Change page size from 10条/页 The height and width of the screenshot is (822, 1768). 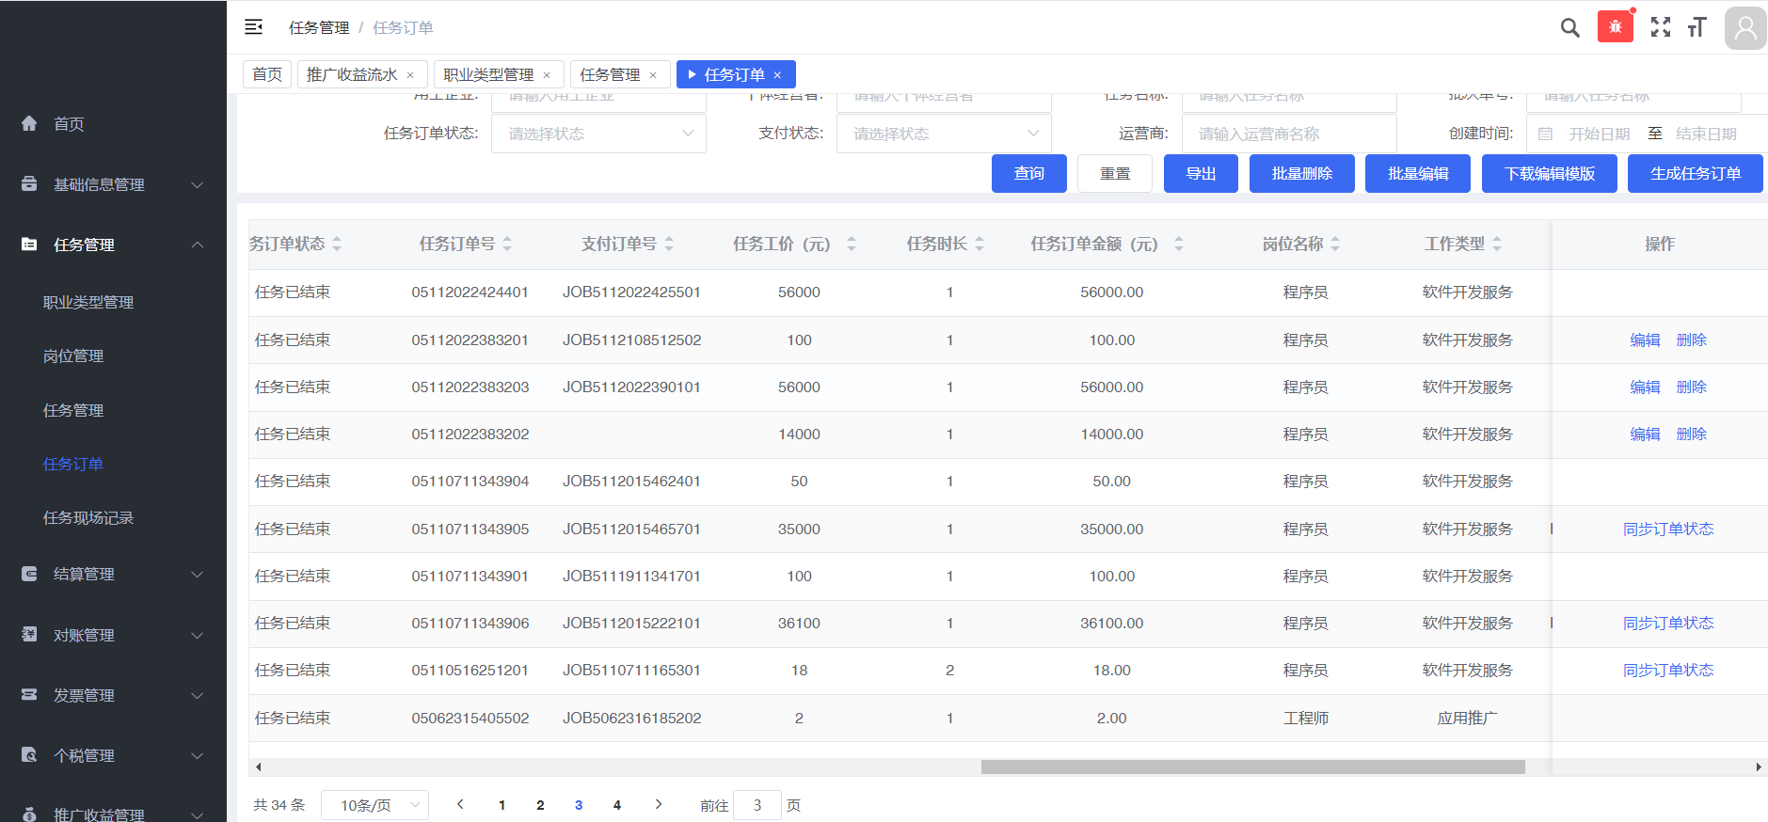374,805
